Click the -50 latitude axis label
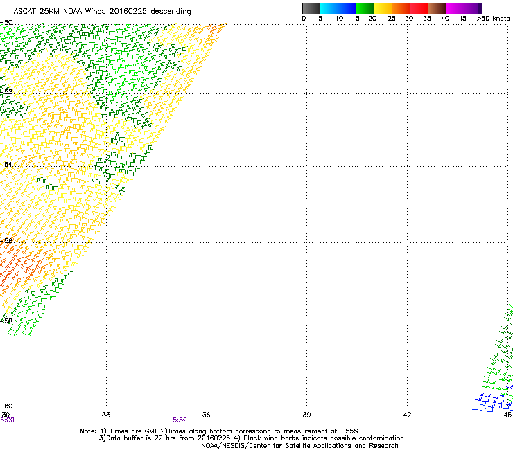Image resolution: width=513 pixels, height=450 pixels. click(x=7, y=23)
